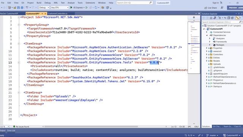The height and width of the screenshot is (137, 243).
Task: Open the IIS Express launch profile dropdown arrow
Action: pyautogui.click(x=84, y=8)
